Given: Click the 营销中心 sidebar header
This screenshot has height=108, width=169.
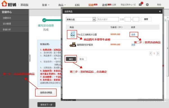Looking at the screenshot, I should coord(14,12).
